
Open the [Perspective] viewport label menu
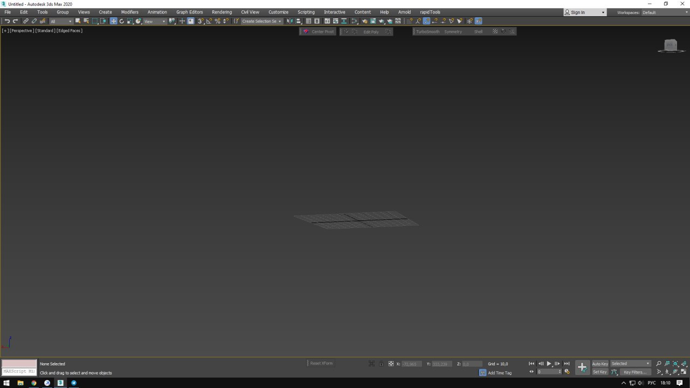coord(22,31)
